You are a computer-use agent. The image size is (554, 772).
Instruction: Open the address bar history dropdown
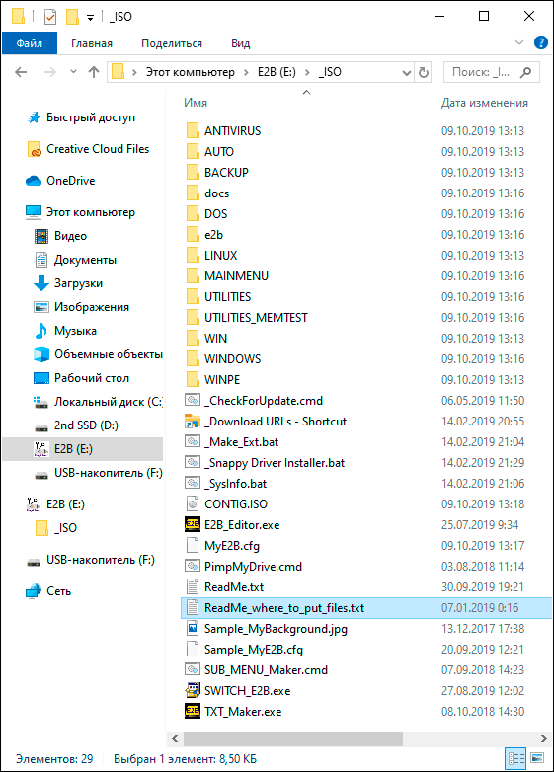[406, 73]
